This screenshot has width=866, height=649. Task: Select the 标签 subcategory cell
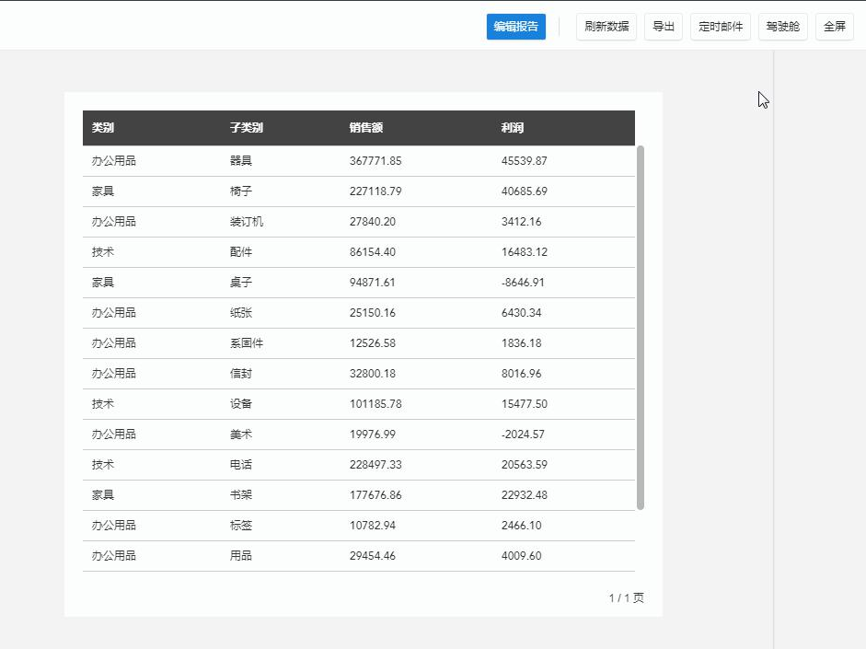(x=240, y=526)
